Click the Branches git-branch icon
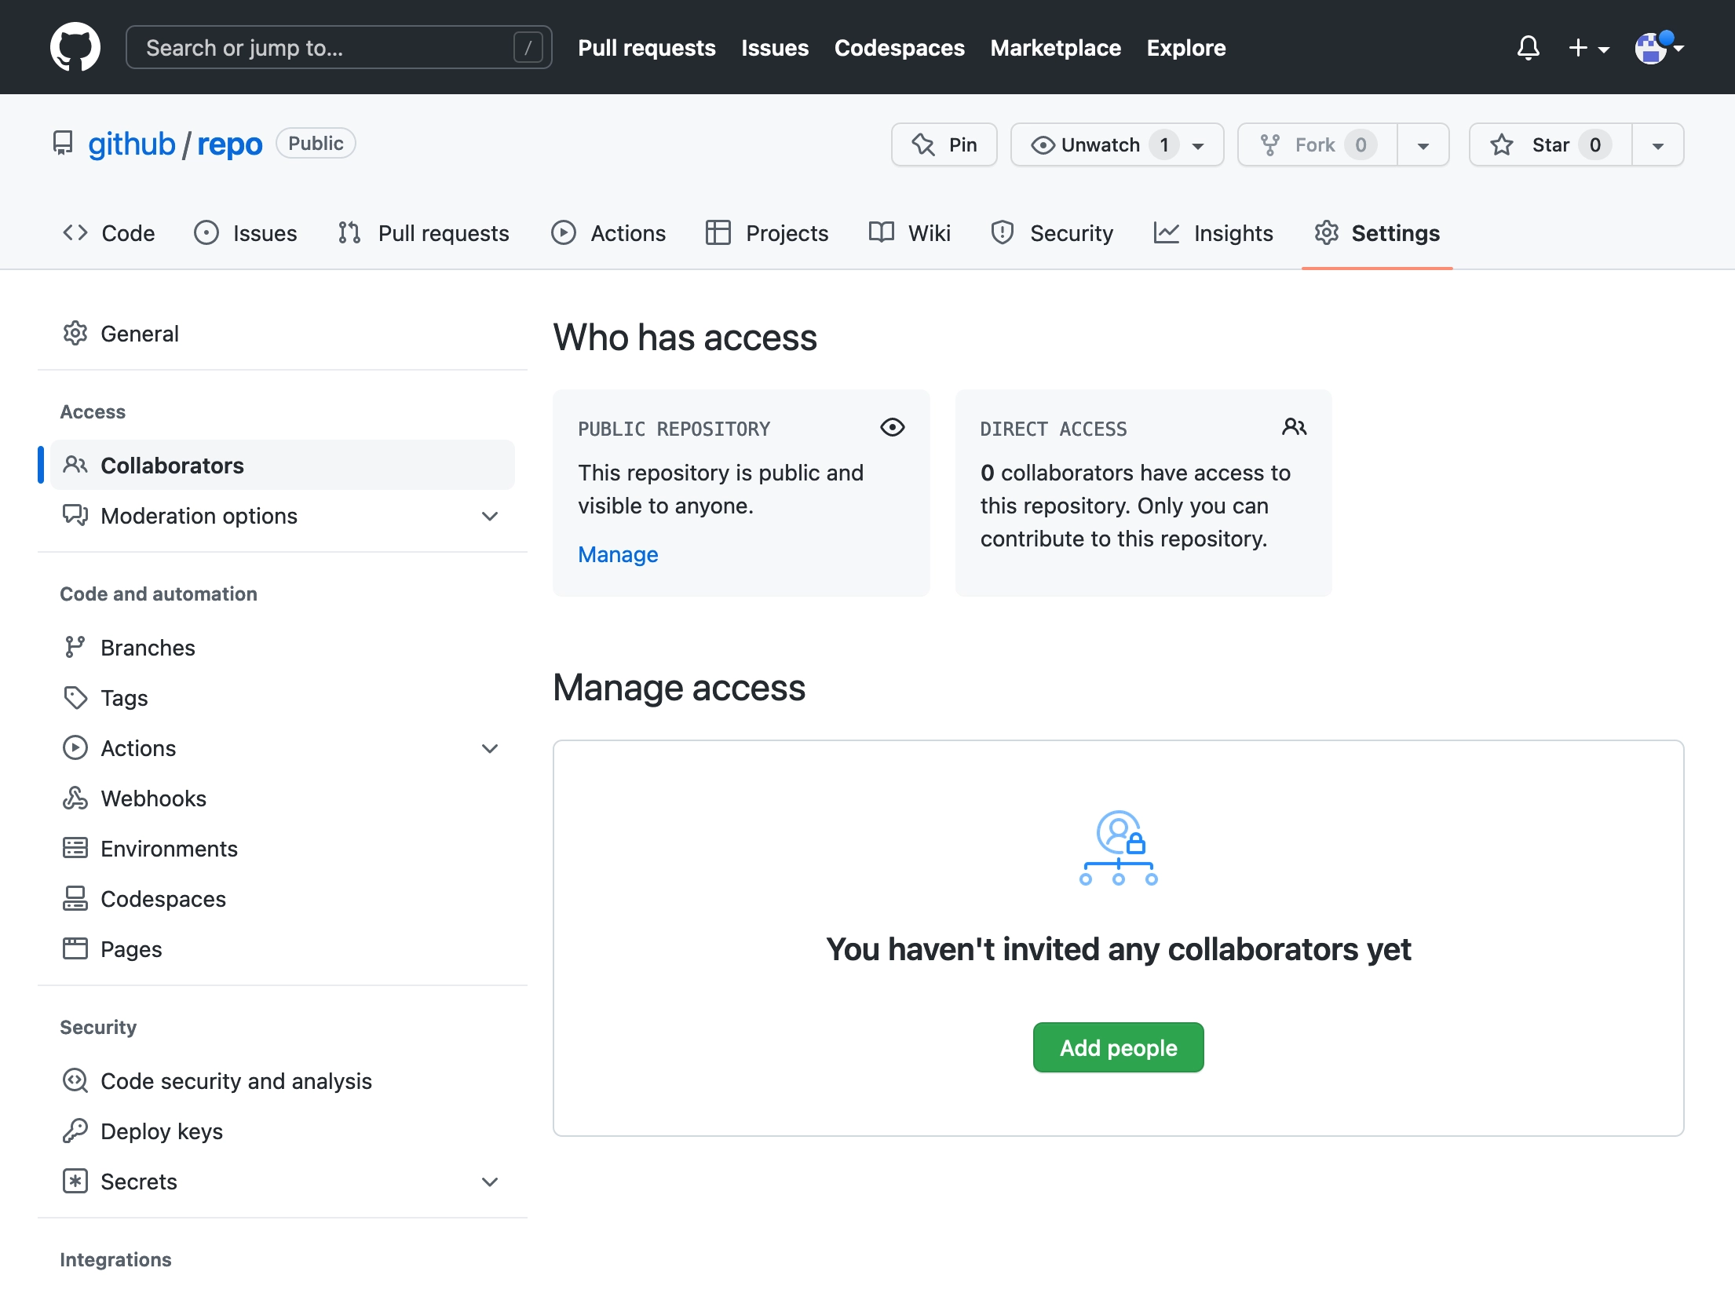This screenshot has height=1297, width=1735. 75,648
